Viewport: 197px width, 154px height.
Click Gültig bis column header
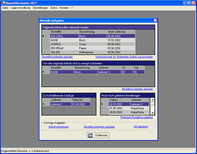click(81, 100)
